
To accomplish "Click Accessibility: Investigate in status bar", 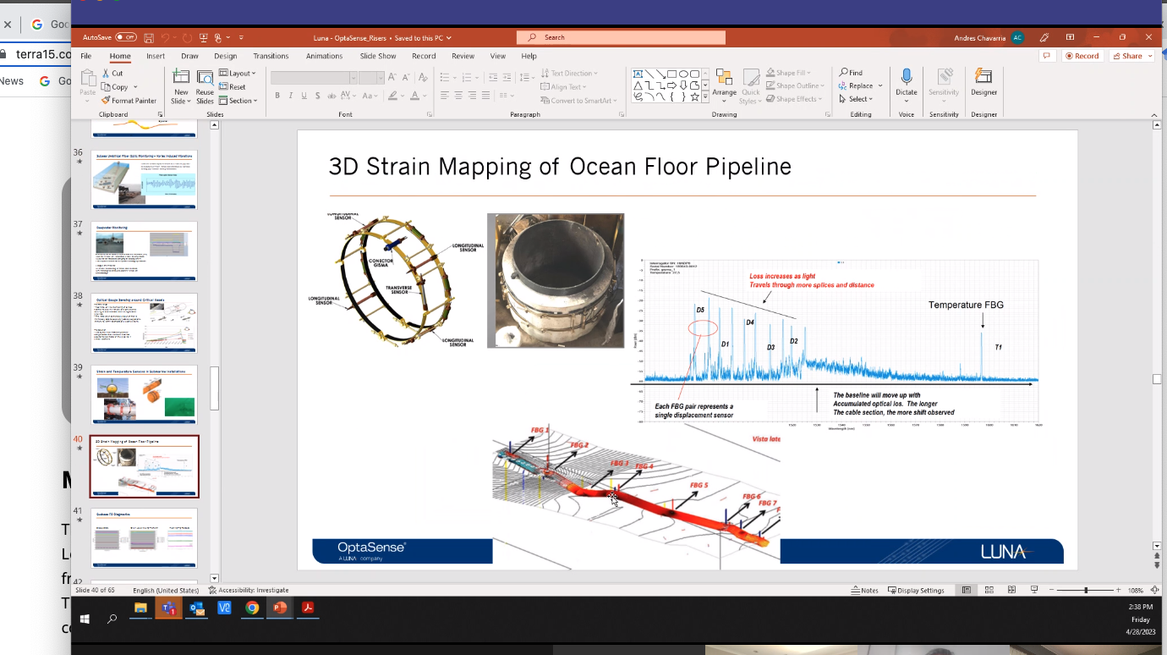I will pos(249,590).
